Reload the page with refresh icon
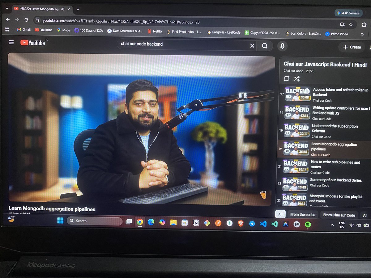Viewport: 371px width, 278px height. pos(27,20)
